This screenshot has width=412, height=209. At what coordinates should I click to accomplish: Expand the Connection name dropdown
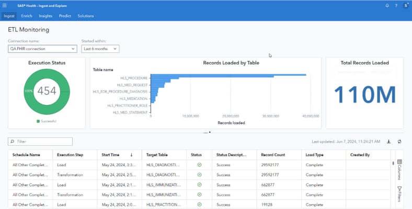coord(42,49)
